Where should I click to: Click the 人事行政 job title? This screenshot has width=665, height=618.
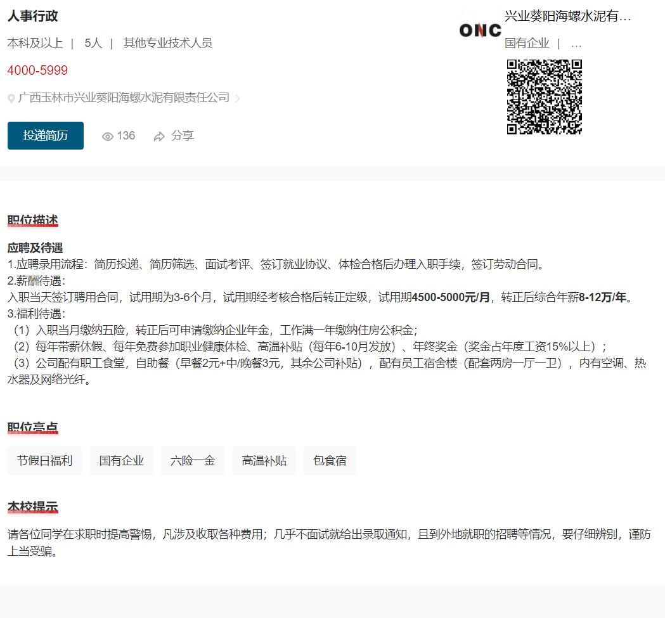tap(33, 16)
